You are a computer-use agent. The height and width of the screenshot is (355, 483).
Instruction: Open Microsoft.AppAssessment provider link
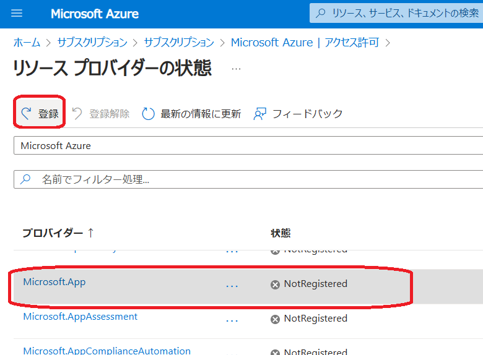click(80, 317)
